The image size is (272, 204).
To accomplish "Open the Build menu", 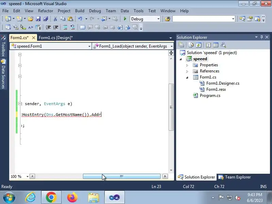I will [x=80, y=11].
